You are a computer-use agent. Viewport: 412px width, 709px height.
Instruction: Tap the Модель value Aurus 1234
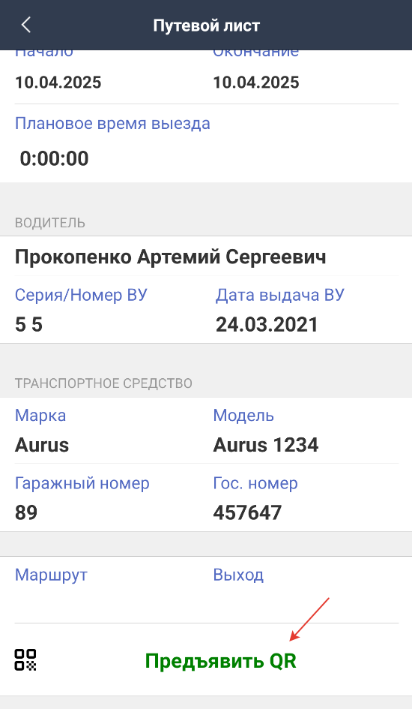coord(266,445)
